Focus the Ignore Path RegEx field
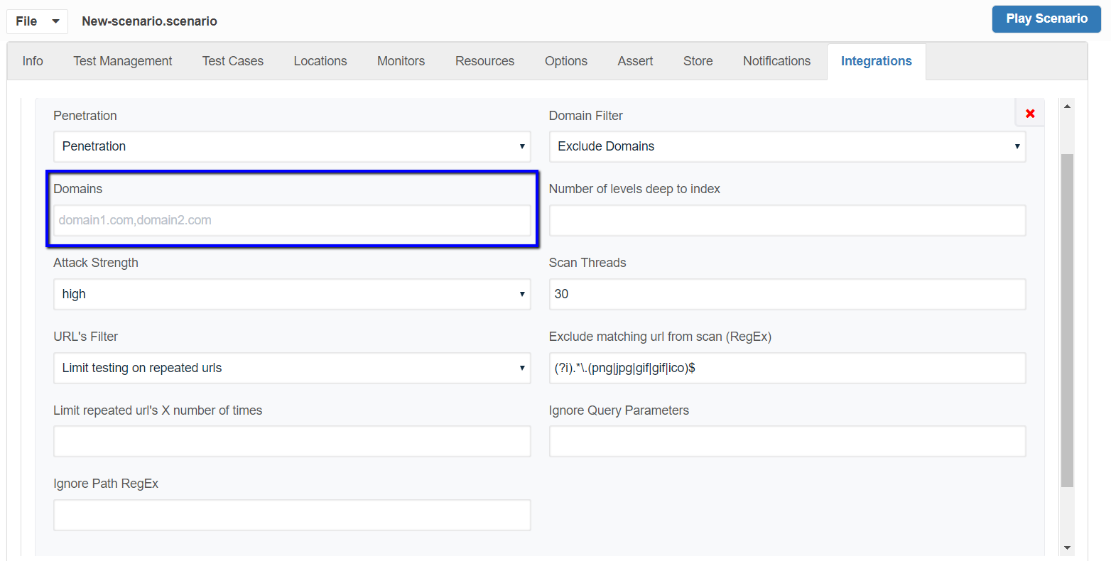1111x561 pixels. pyautogui.click(x=292, y=515)
